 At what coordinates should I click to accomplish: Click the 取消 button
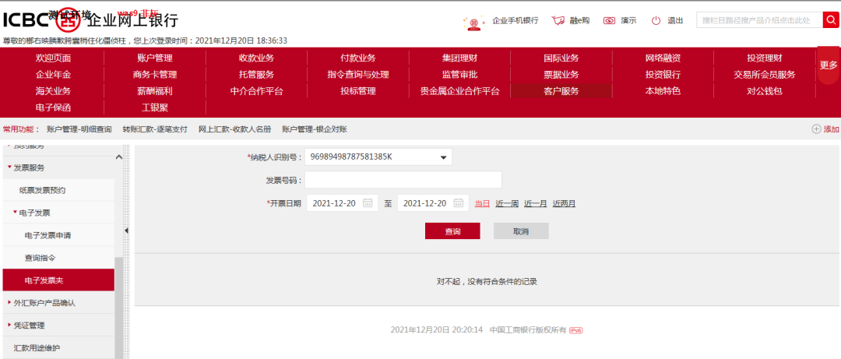520,231
